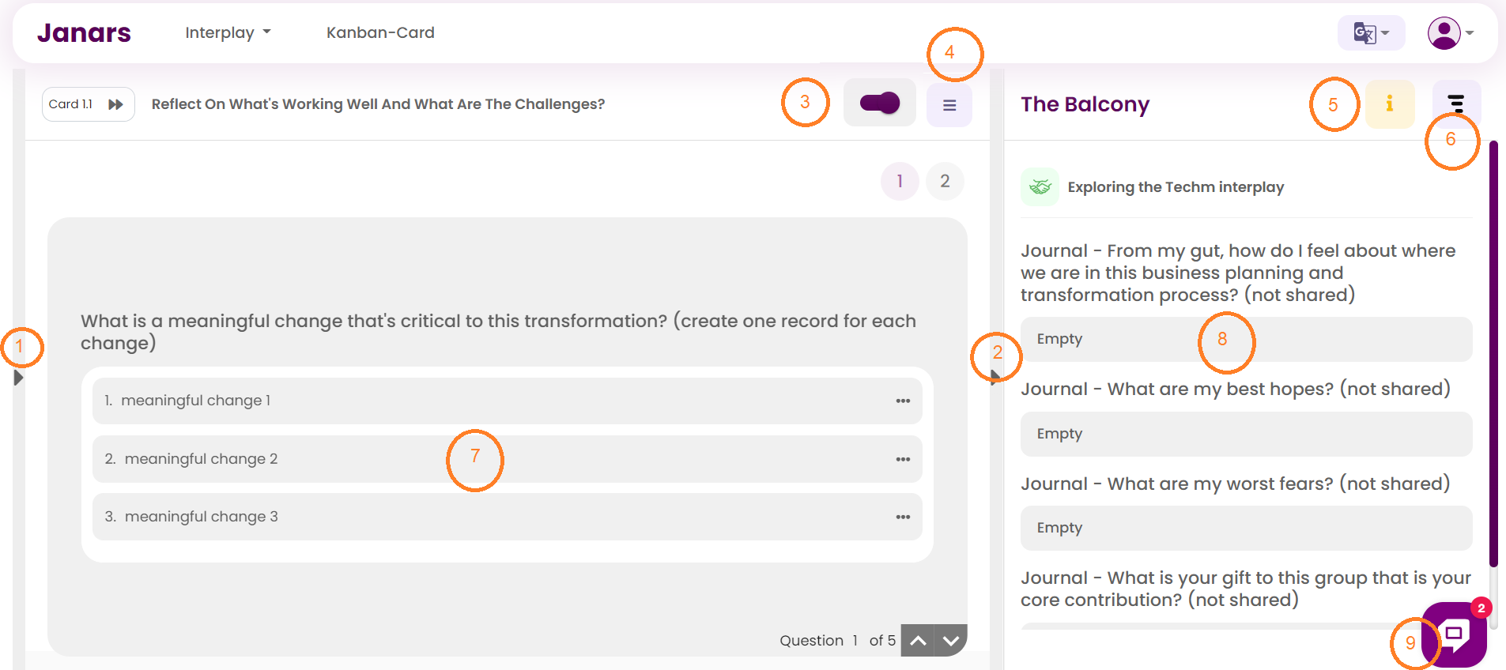The height and width of the screenshot is (670, 1506).
Task: Open options for meaningful change 1
Action: (903, 401)
